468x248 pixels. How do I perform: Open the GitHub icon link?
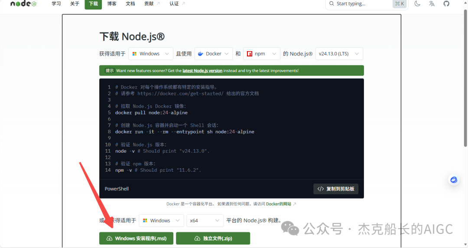(x=446, y=3)
